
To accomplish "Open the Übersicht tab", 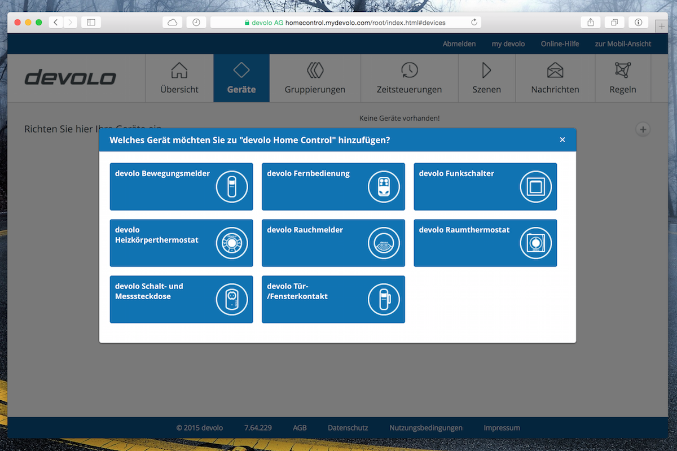I will [x=179, y=78].
